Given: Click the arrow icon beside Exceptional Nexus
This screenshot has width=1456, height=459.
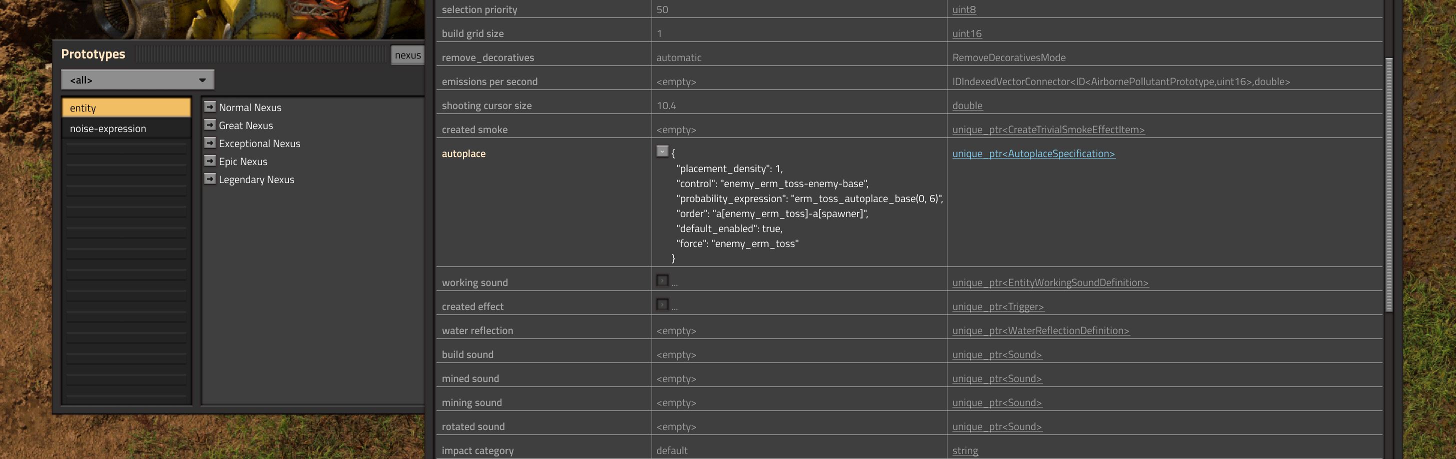Looking at the screenshot, I should pyautogui.click(x=209, y=143).
